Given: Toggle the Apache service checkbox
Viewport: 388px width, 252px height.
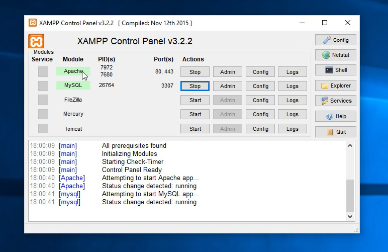Looking at the screenshot, I should (43, 72).
